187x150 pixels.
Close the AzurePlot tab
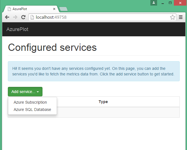(54, 9)
